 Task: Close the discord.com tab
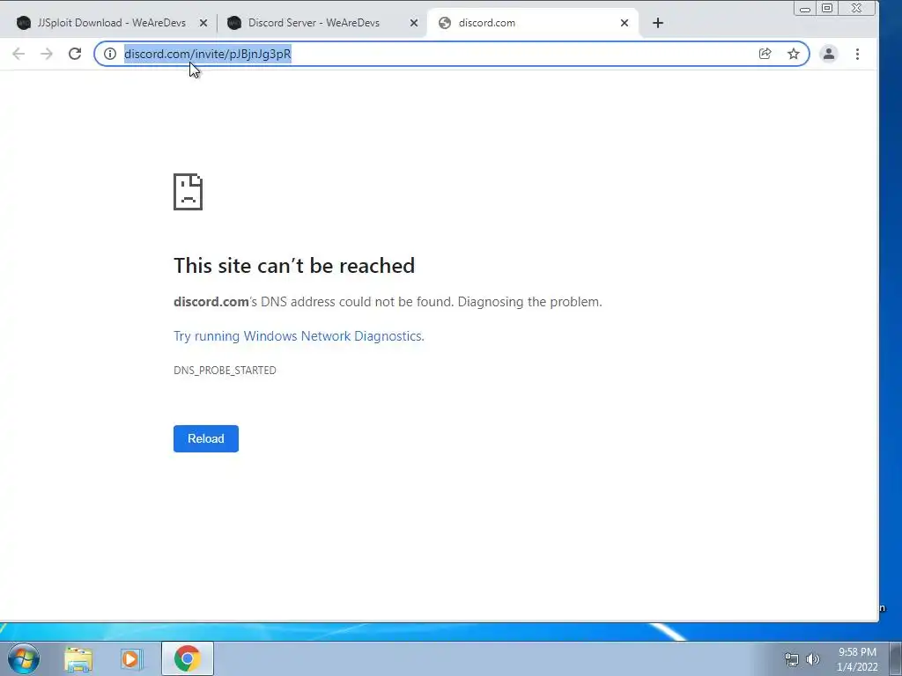point(625,23)
